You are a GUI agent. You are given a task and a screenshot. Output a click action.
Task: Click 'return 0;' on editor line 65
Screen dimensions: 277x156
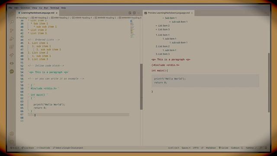pyautogui.click(x=40, y=108)
